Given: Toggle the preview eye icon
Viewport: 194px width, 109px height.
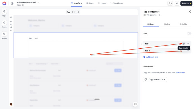Looking at the screenshot, I should click(x=177, y=3).
